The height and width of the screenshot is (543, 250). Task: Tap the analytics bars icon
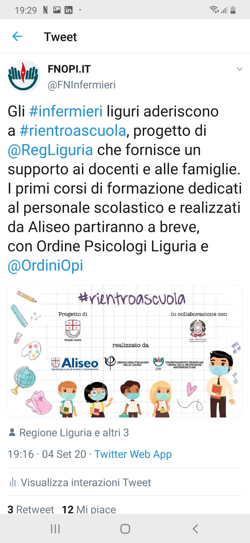tap(13, 482)
